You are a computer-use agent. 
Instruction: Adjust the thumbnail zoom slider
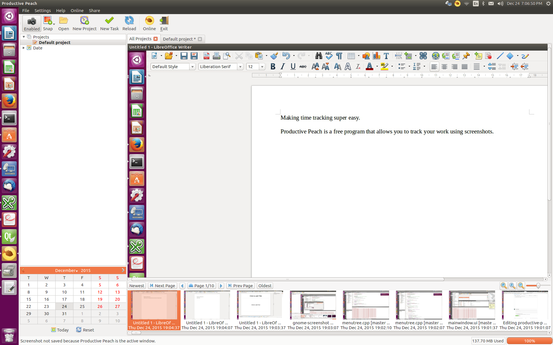538,286
